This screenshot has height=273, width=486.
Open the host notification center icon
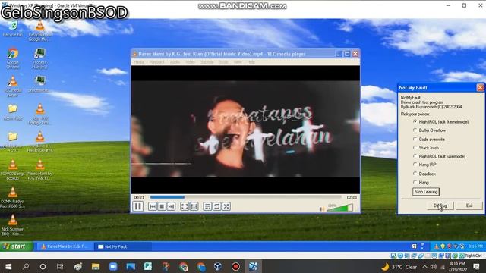476,266
